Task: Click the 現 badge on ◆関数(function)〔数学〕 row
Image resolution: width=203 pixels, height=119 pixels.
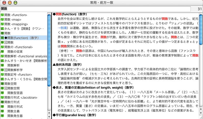Action: (x=2, y=38)
